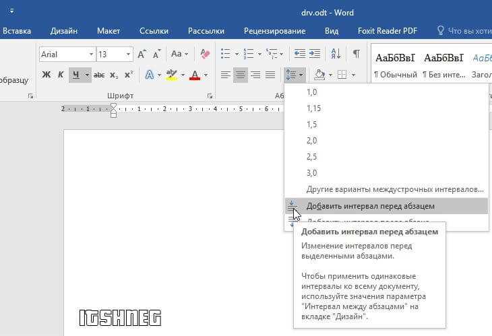Open the Рецензирование ribbon tab
This screenshot has width=492, height=336.
point(274,31)
